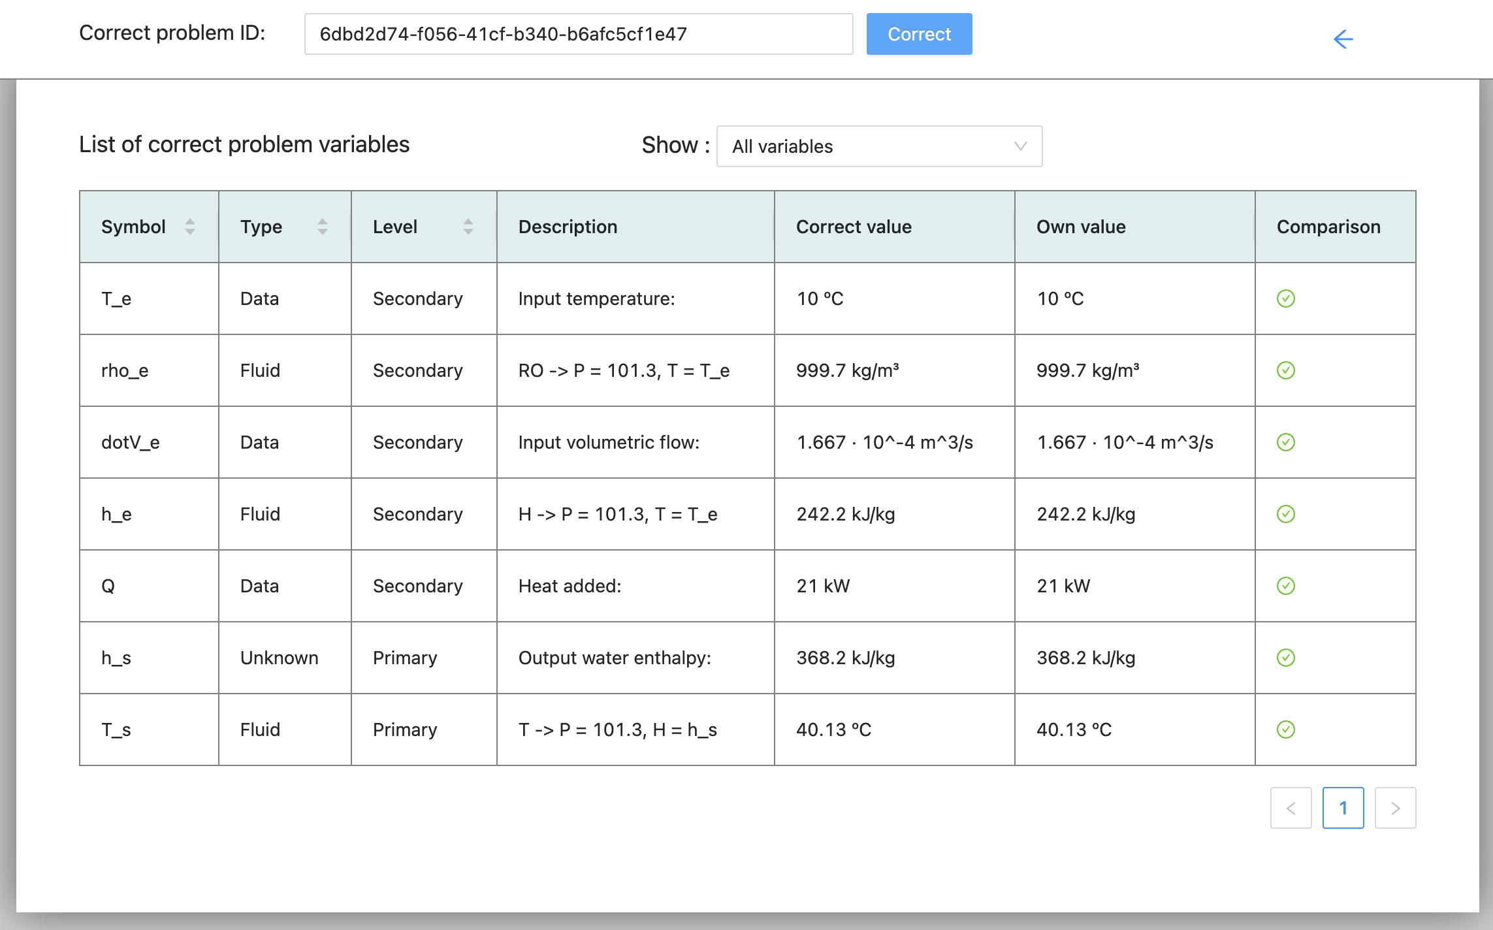Go to next page of table
1493x930 pixels.
1395,808
